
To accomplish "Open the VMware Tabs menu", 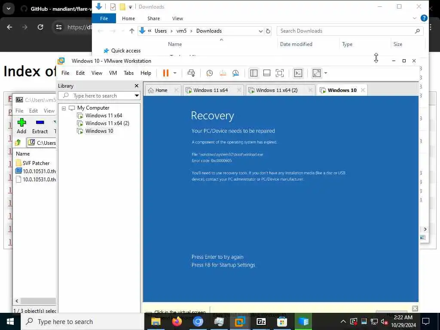I will coord(128,73).
